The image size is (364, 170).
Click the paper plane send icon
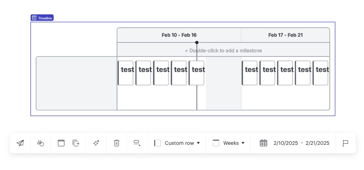(20, 143)
